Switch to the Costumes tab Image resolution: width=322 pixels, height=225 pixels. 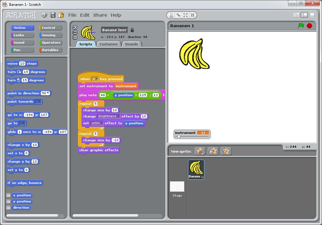point(108,44)
